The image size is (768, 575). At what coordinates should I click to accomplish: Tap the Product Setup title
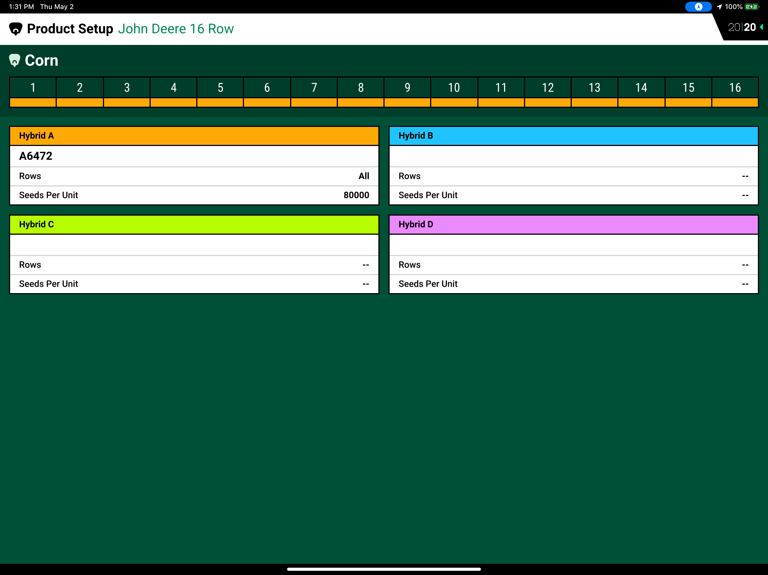tap(70, 29)
